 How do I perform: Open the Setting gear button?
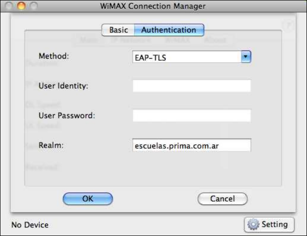click(x=269, y=225)
